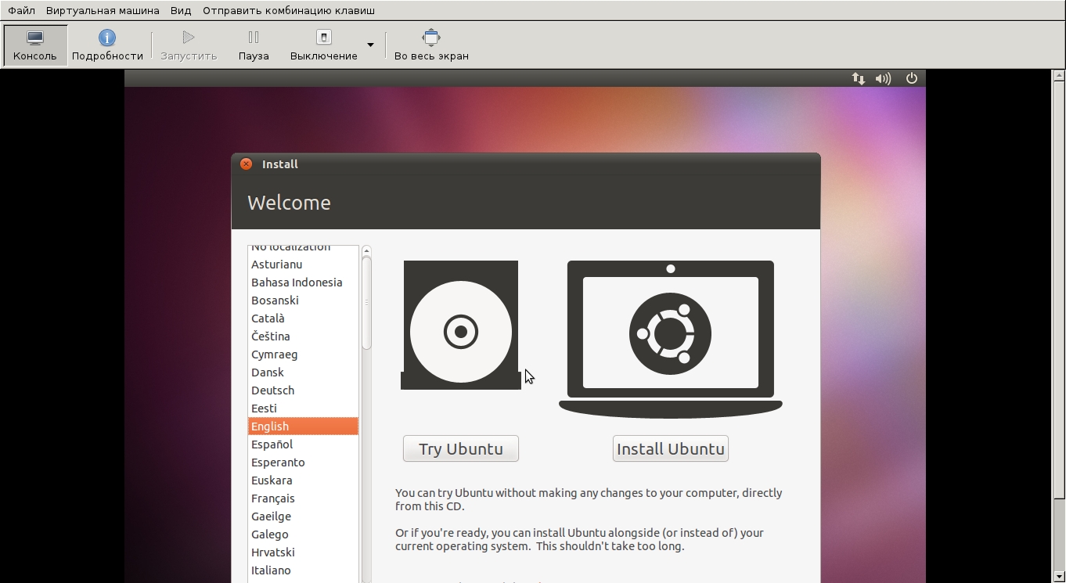
Task: Select Italiano language
Action: click(303, 570)
